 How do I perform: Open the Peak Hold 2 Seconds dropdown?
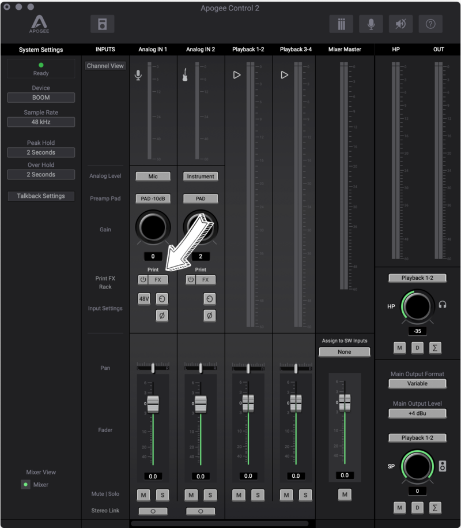[x=41, y=152]
